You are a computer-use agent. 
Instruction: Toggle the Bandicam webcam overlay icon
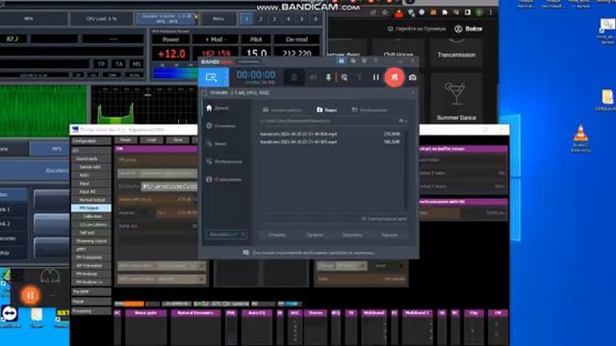coord(294,78)
